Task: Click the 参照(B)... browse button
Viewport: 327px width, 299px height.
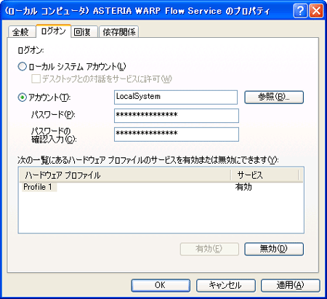Action: [274, 97]
